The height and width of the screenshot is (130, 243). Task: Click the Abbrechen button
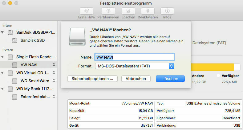point(136,79)
